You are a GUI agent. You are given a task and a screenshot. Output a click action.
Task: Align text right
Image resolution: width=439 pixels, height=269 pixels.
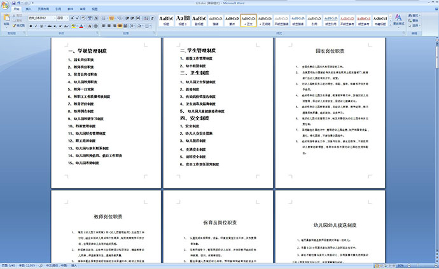115,26
